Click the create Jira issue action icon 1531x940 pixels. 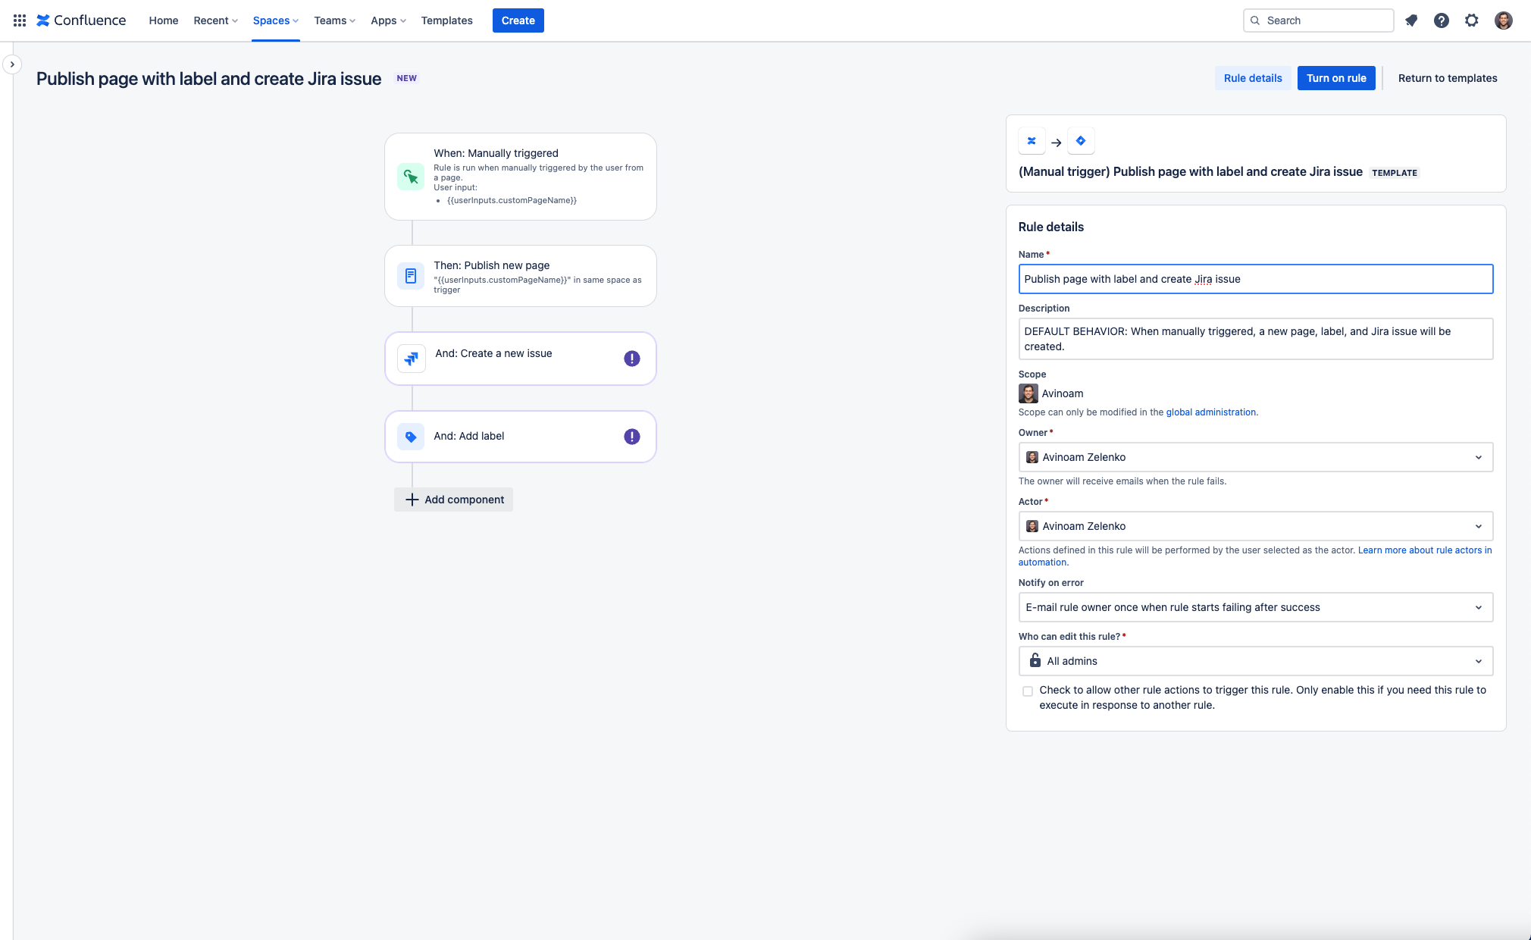pyautogui.click(x=412, y=357)
